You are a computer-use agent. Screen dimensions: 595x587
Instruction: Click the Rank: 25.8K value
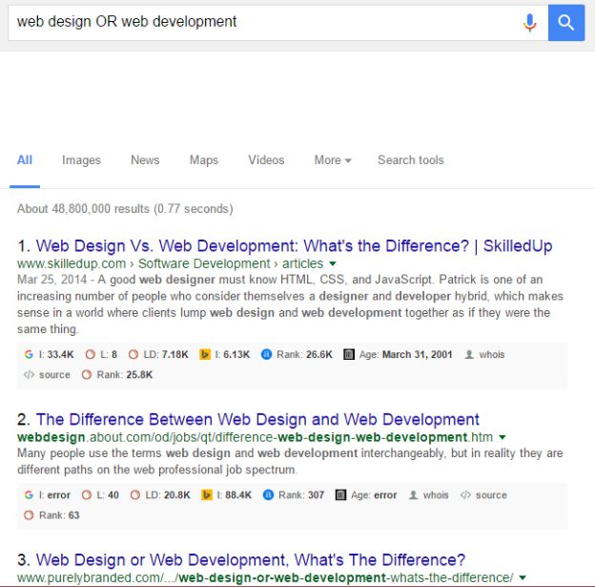click(x=125, y=374)
